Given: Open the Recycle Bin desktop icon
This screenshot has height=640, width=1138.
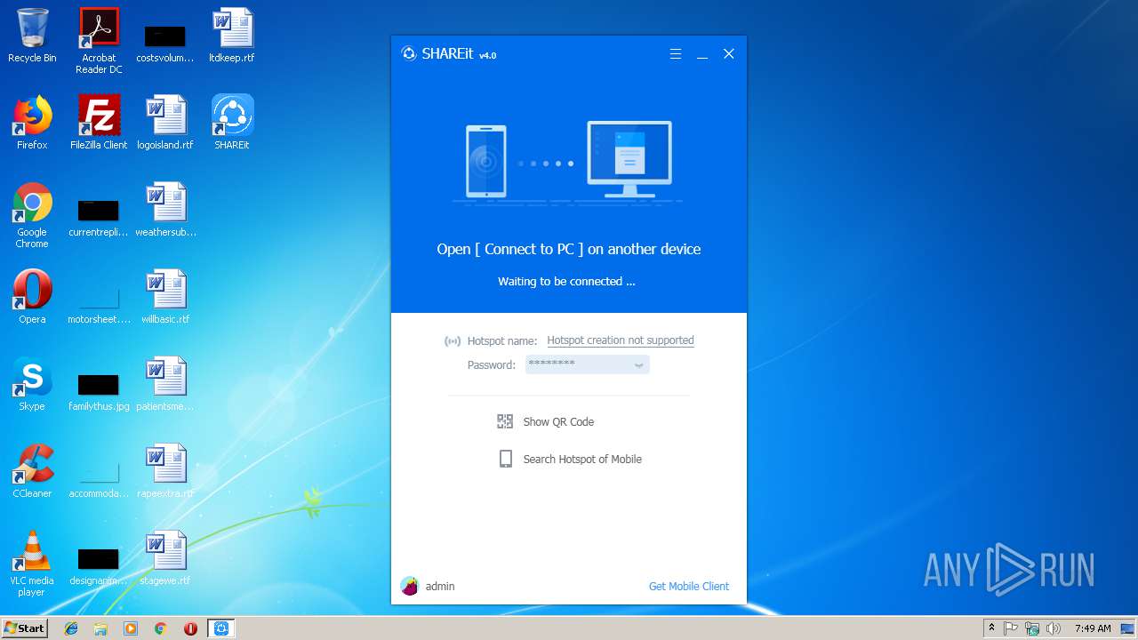Looking at the screenshot, I should click(x=32, y=36).
